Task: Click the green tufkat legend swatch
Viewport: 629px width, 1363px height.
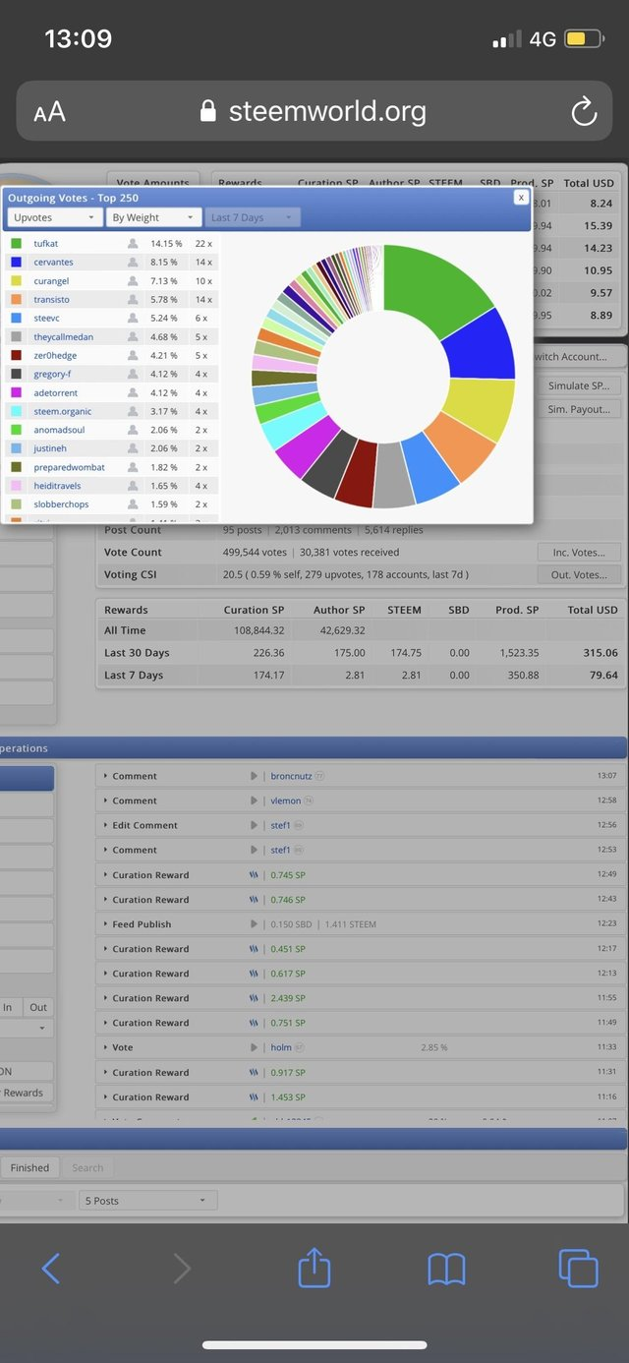Action: point(16,243)
